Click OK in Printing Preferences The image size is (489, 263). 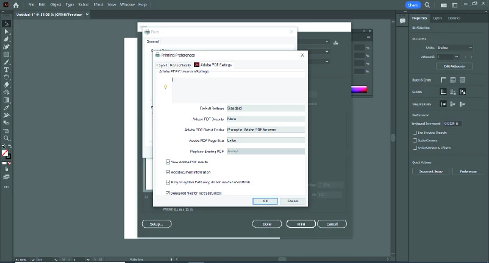265,201
